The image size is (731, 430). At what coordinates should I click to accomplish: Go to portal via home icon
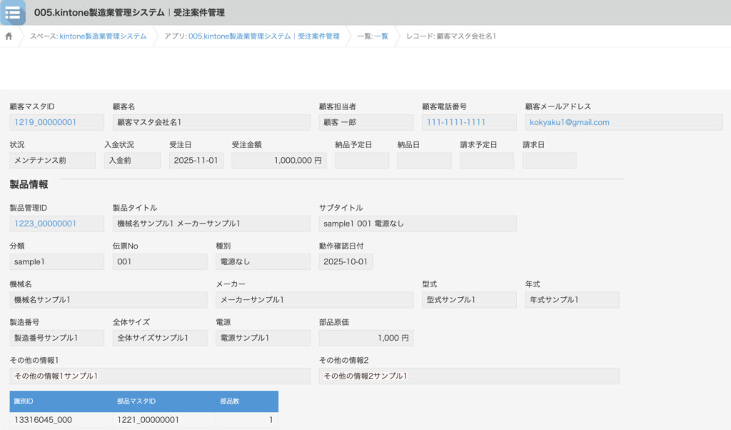pos(9,36)
